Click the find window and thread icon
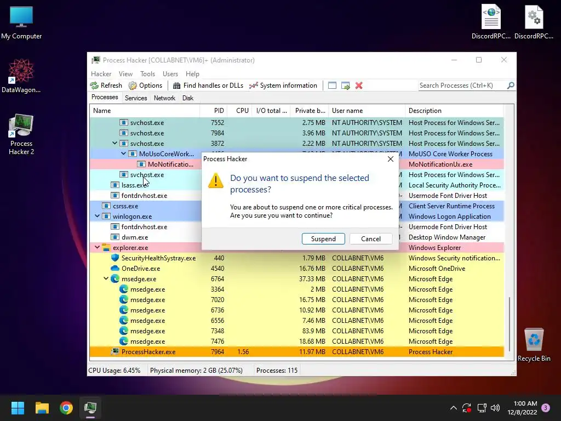 [345, 86]
